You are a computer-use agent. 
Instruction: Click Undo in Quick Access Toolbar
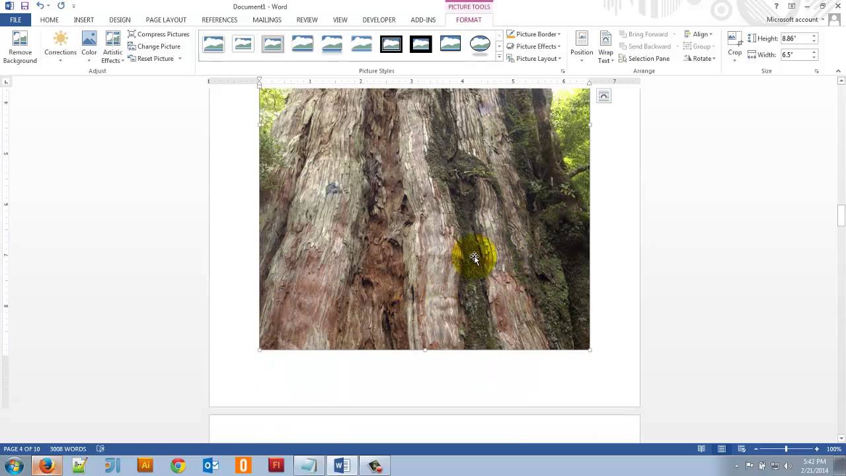(x=40, y=6)
